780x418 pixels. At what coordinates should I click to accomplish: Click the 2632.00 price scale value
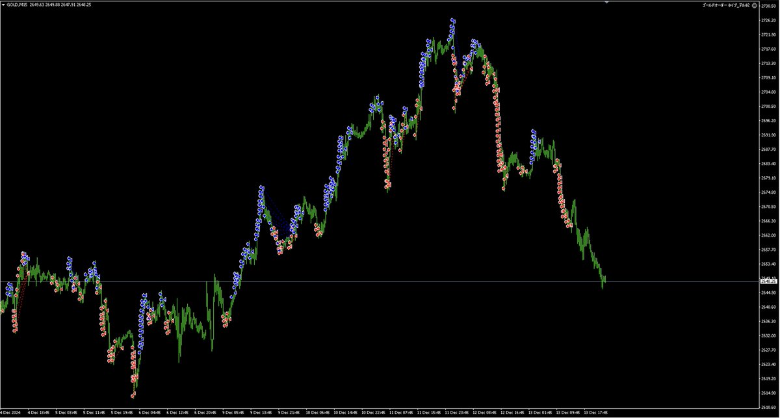tap(767, 335)
